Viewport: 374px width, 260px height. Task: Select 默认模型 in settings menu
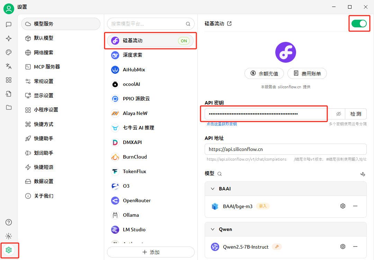click(x=61, y=38)
